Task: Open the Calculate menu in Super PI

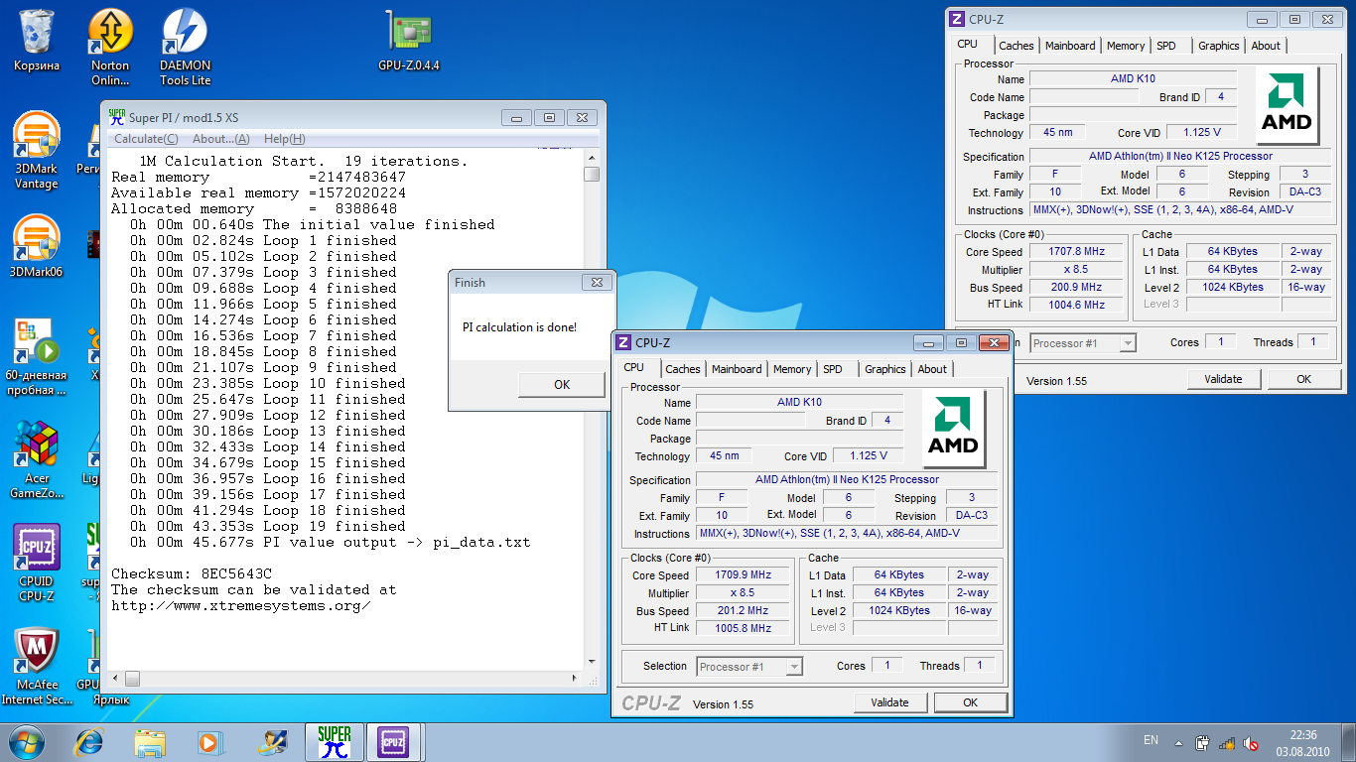Action: (x=146, y=139)
